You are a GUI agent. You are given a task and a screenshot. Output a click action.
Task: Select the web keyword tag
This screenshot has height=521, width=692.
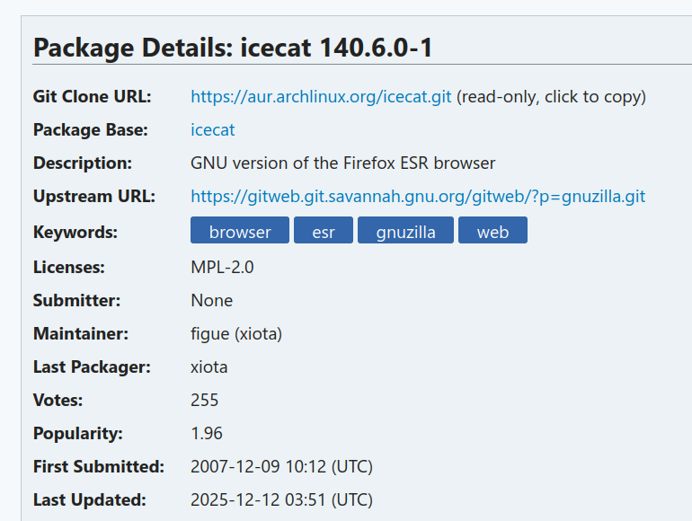(x=492, y=230)
